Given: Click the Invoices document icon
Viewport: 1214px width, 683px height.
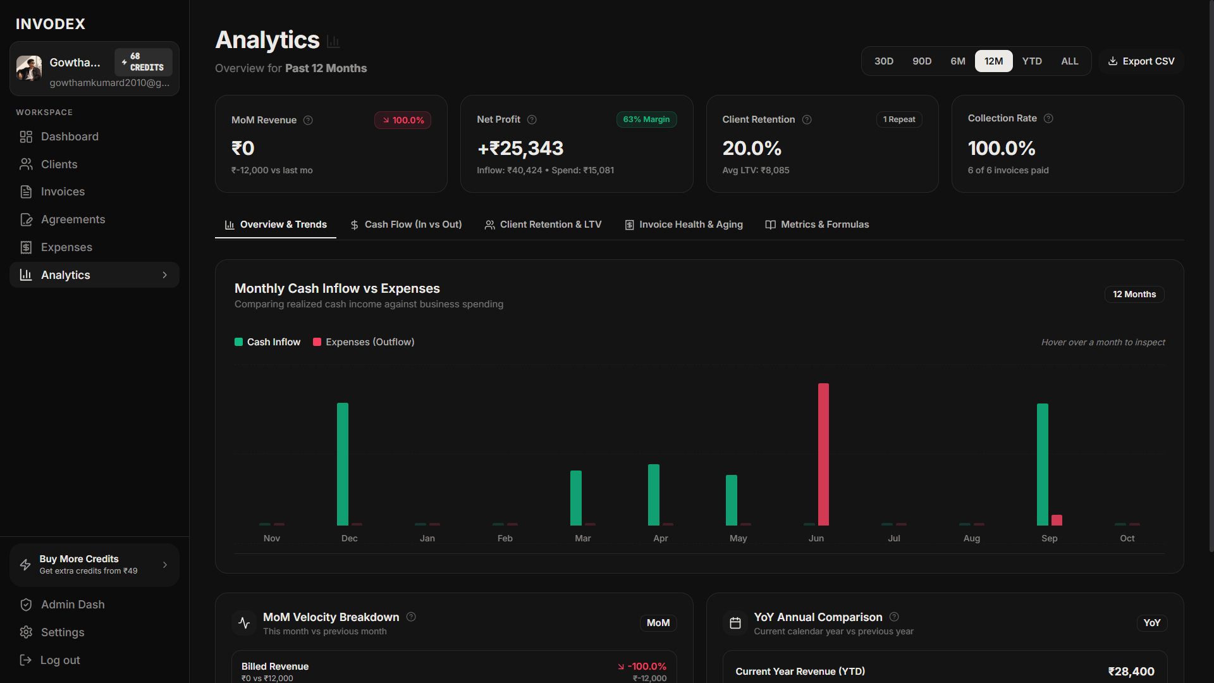Looking at the screenshot, I should [x=26, y=192].
